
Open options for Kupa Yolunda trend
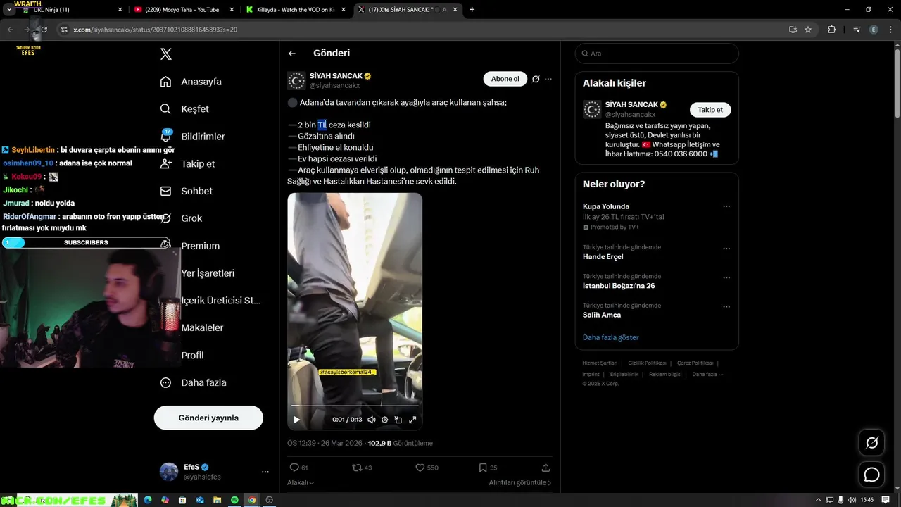[x=726, y=206]
